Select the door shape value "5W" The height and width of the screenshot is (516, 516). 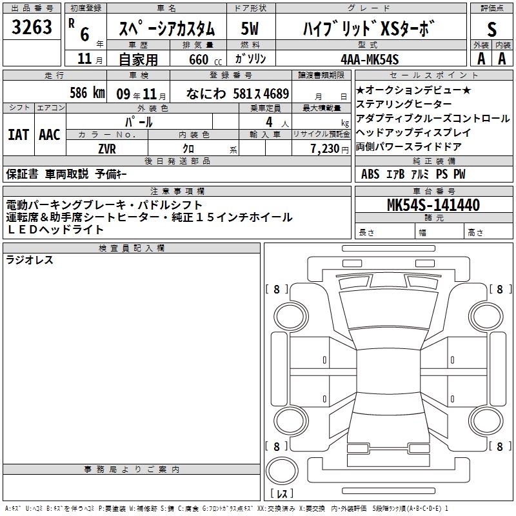pos(250,28)
